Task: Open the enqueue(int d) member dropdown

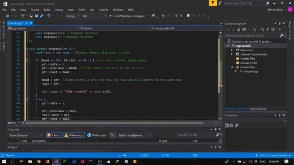Action: 187,28
